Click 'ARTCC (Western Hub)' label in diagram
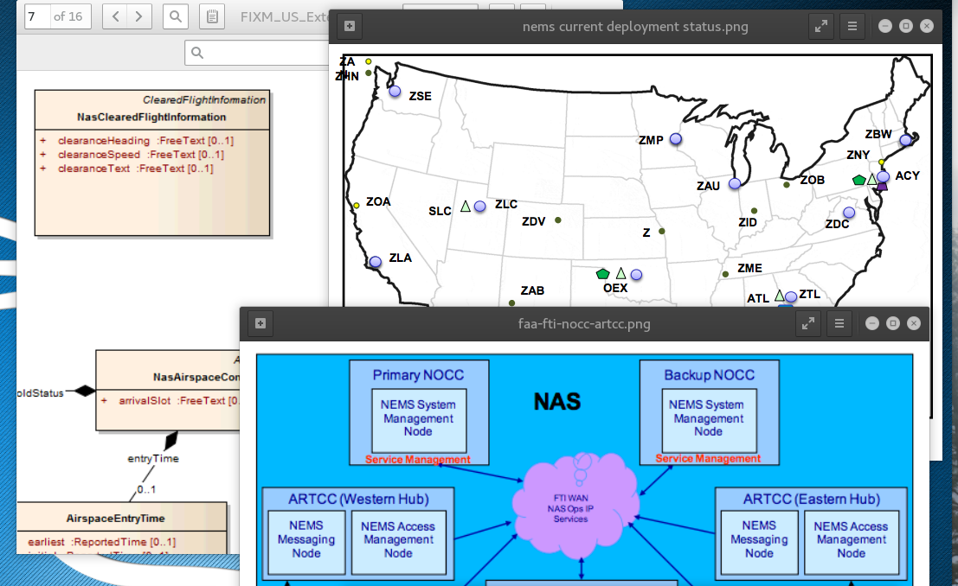 click(x=358, y=500)
